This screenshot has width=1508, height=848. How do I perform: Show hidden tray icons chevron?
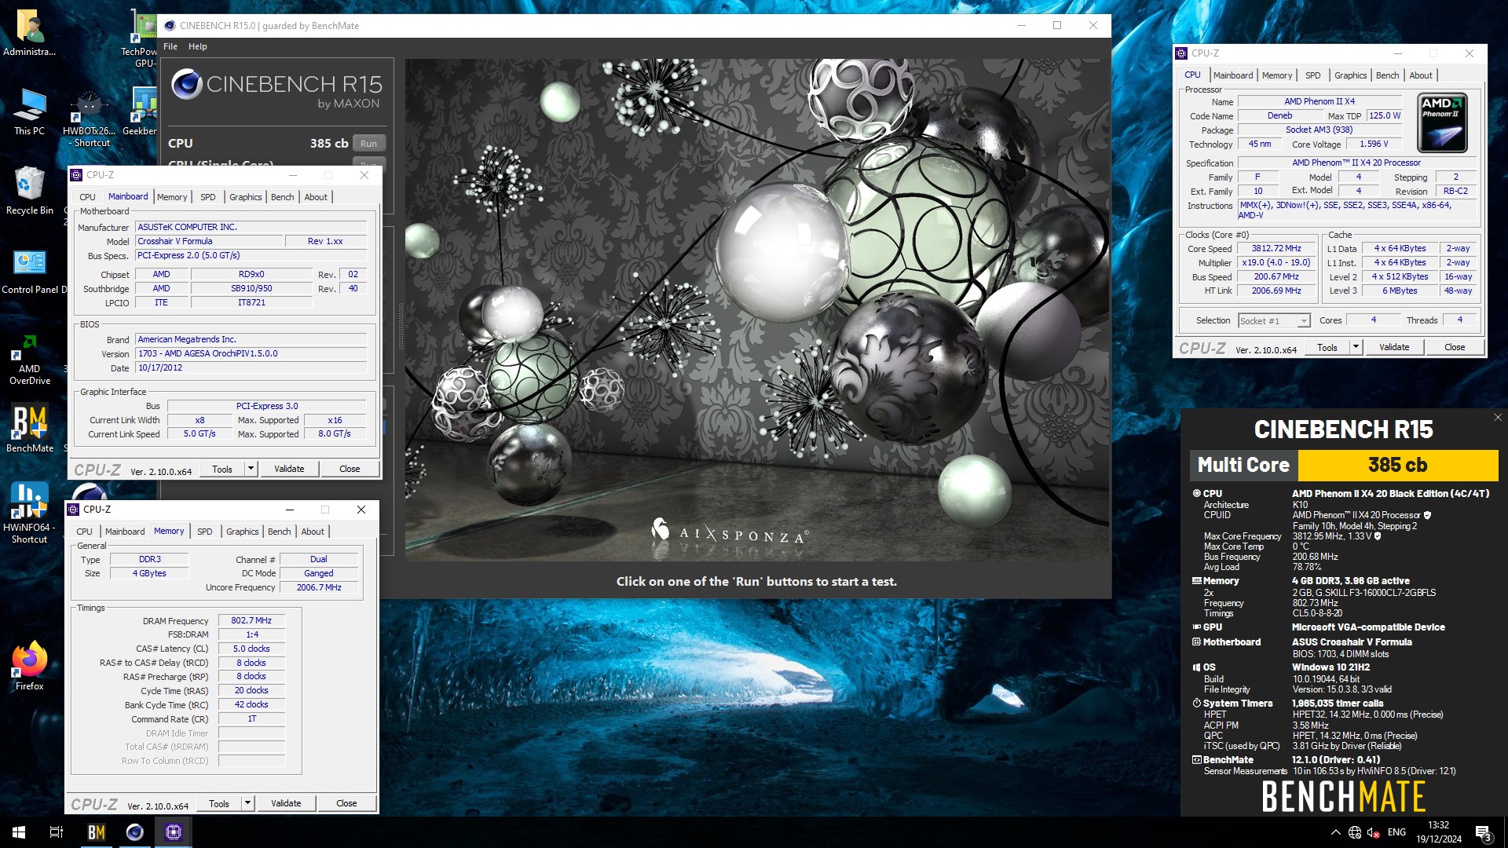(1335, 832)
